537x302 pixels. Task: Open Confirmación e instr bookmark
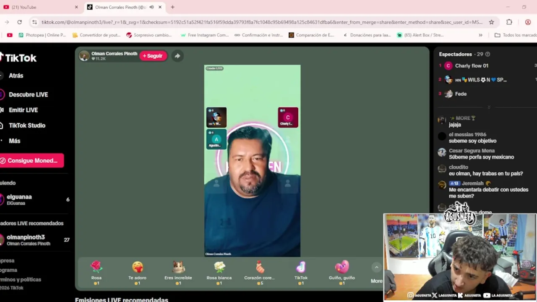coord(259,35)
